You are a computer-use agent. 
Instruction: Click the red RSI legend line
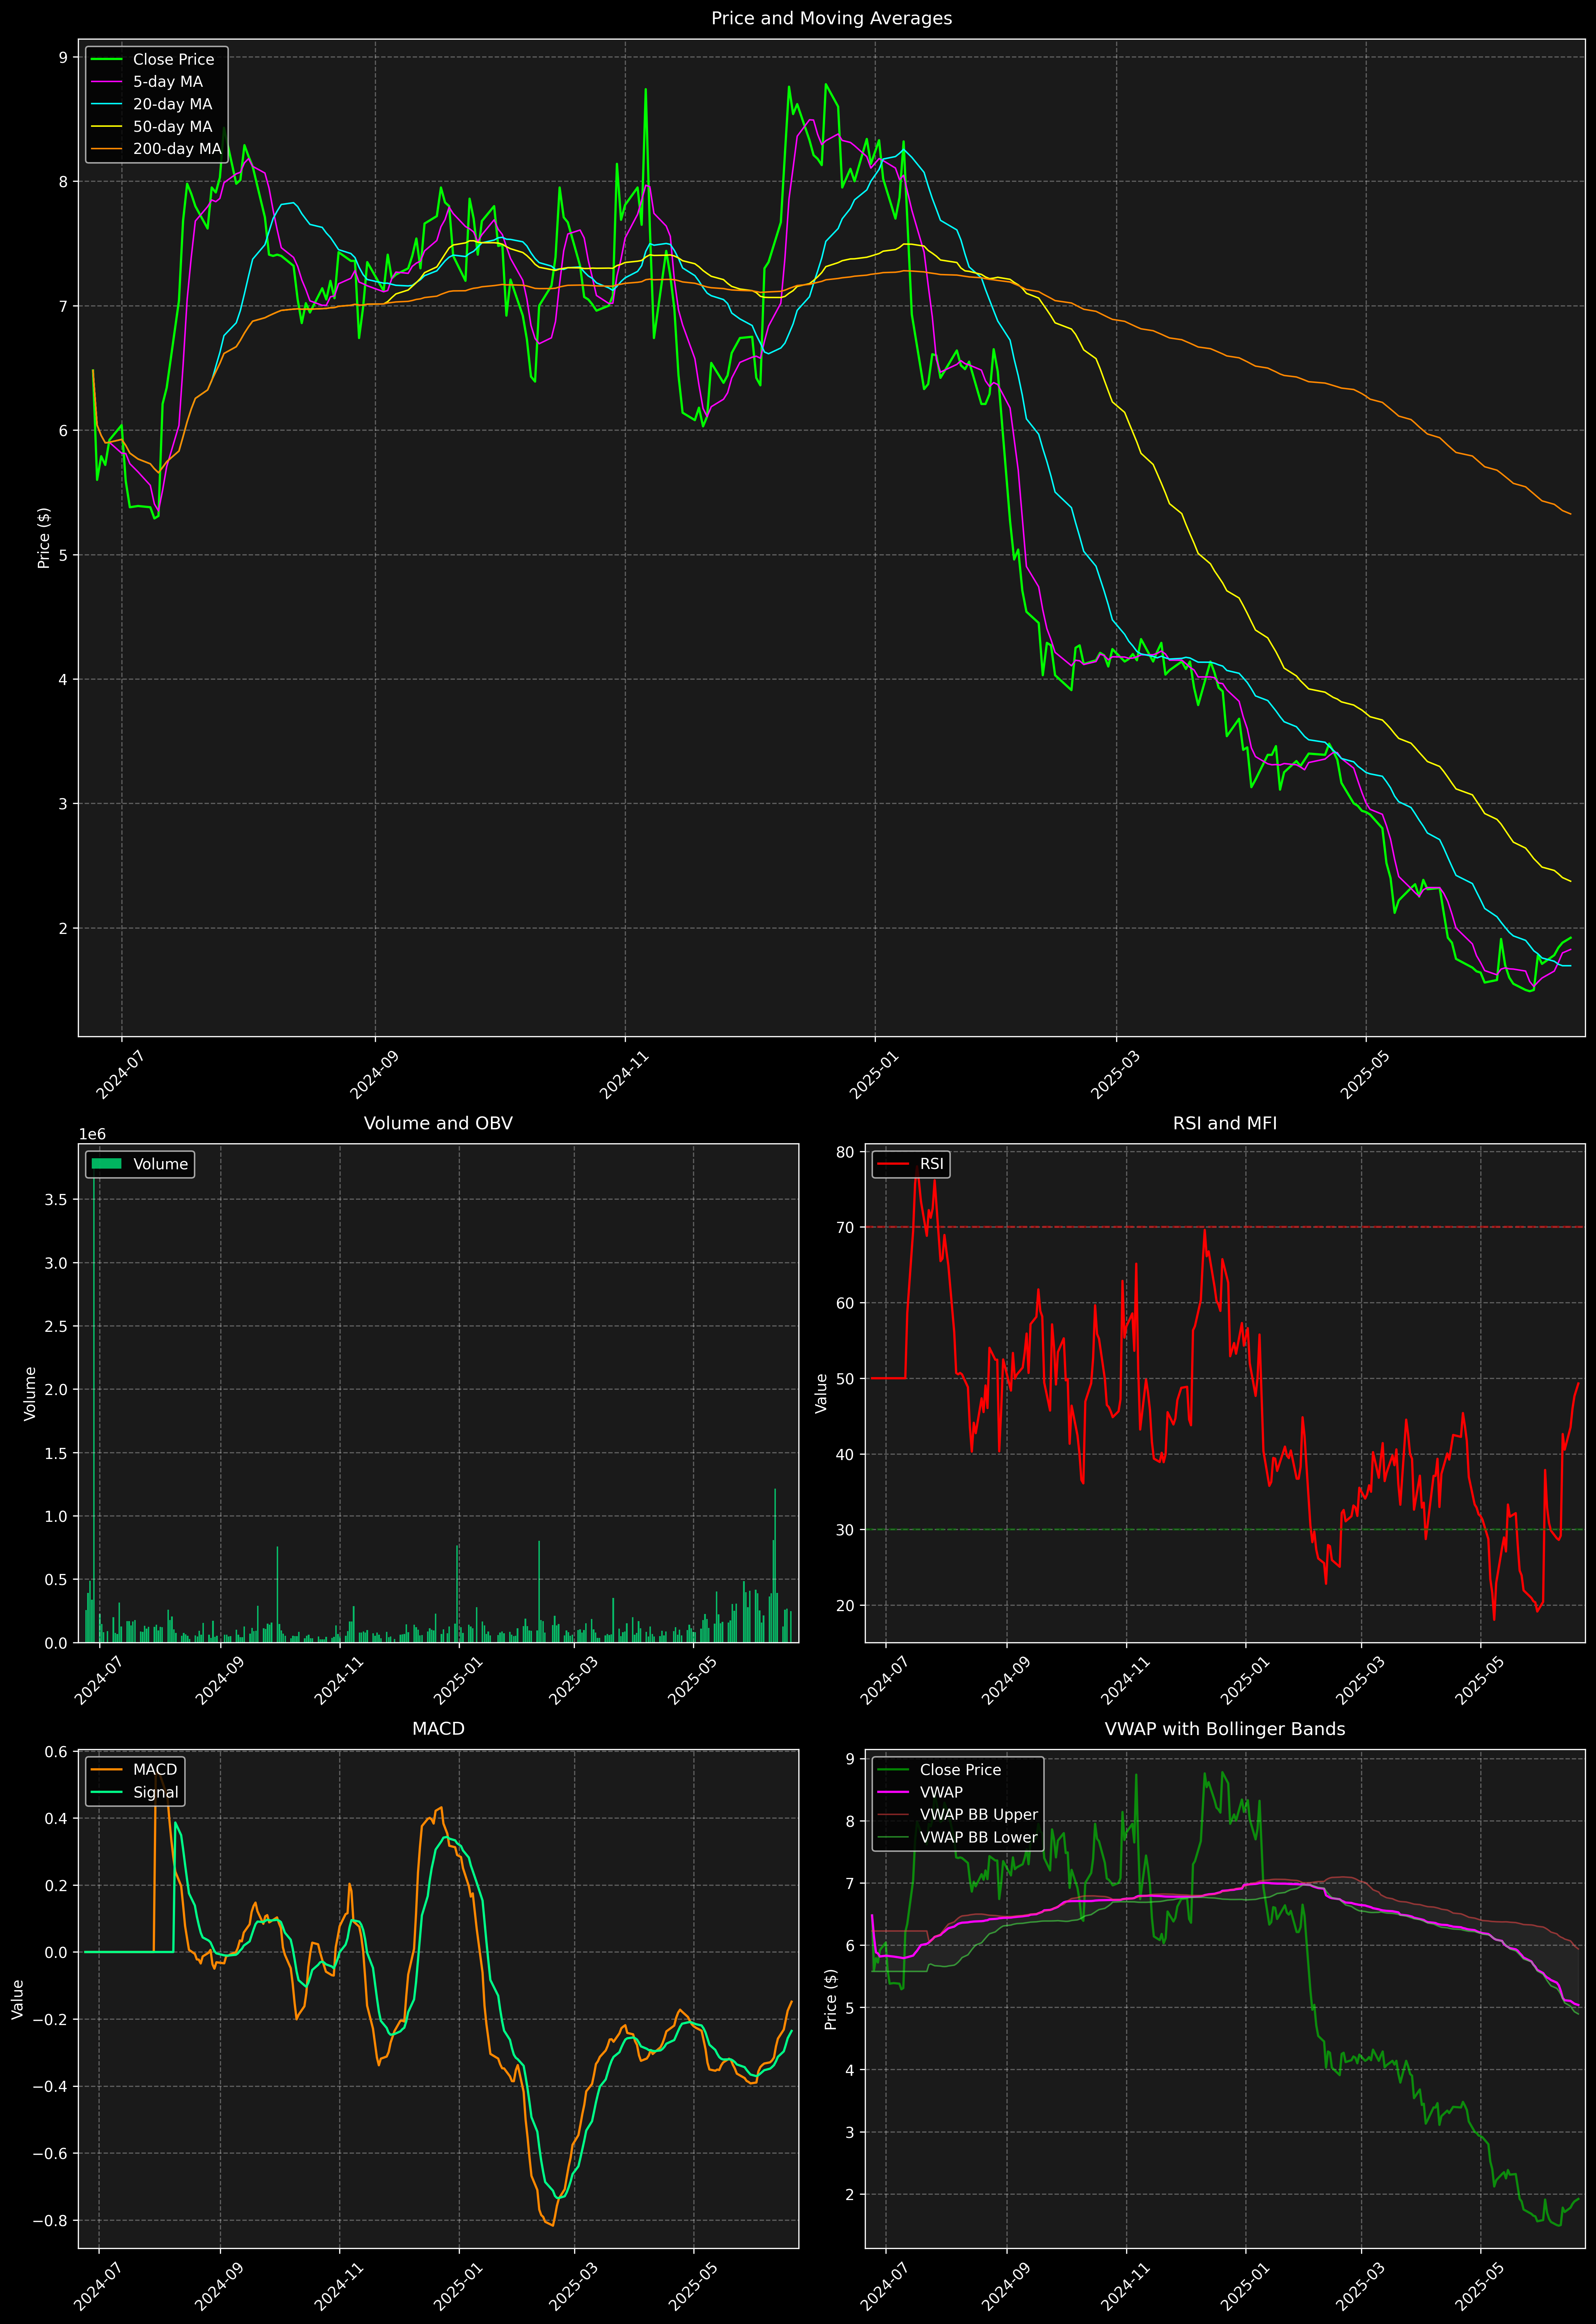click(893, 1164)
